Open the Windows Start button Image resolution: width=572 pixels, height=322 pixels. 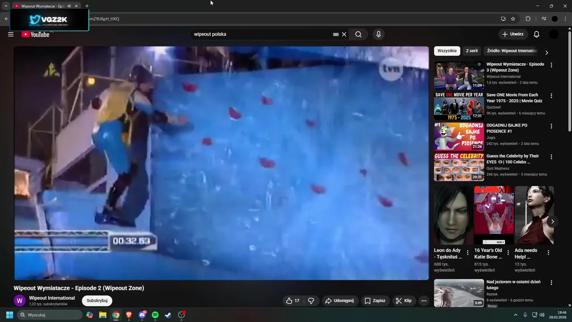9,315
